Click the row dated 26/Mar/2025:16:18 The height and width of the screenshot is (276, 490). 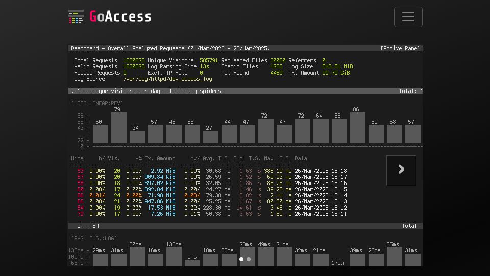(x=212, y=171)
